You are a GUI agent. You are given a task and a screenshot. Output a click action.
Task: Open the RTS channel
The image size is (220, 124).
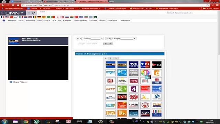(133, 81)
